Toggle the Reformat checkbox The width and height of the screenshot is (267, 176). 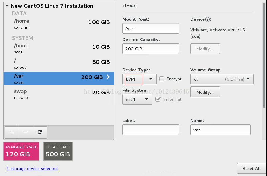click(158, 99)
